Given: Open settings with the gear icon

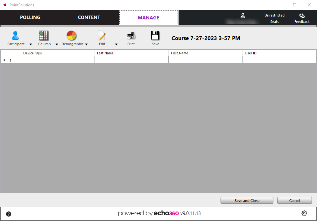Looking at the screenshot, I should pyautogui.click(x=304, y=213).
